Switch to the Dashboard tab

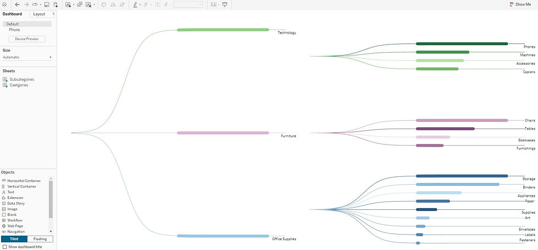point(12,14)
